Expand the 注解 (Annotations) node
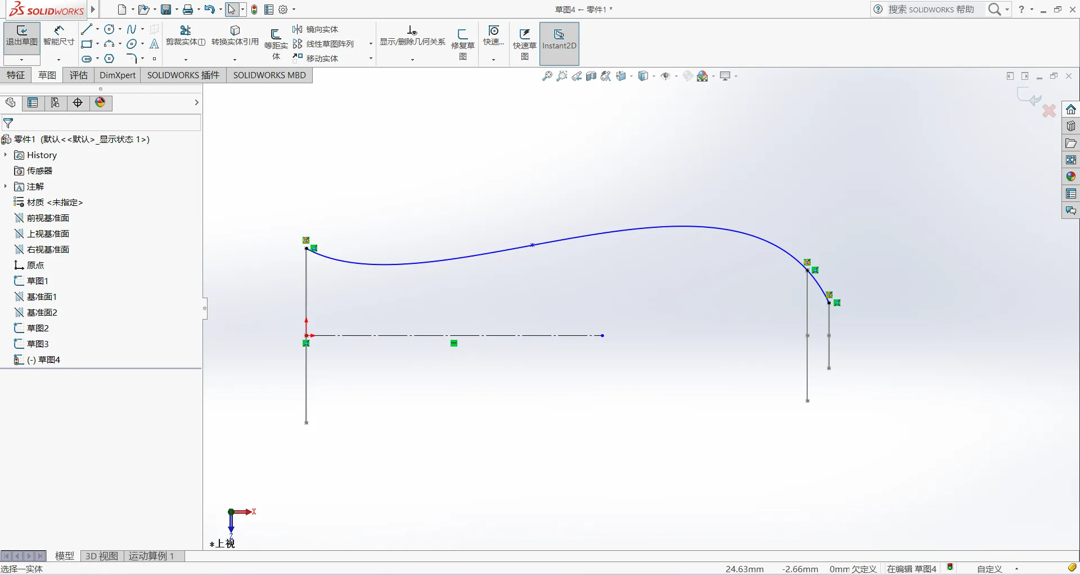 (x=6, y=186)
